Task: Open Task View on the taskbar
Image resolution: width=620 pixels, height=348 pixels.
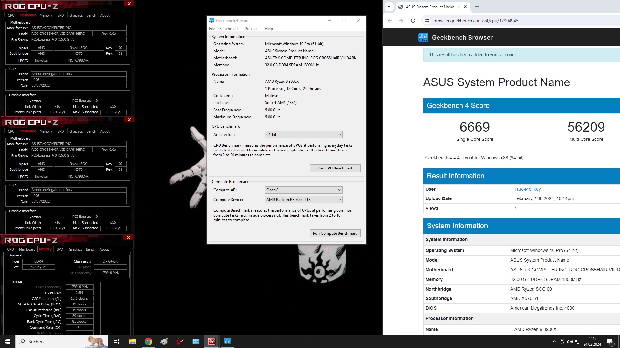Action: [x=116, y=342]
